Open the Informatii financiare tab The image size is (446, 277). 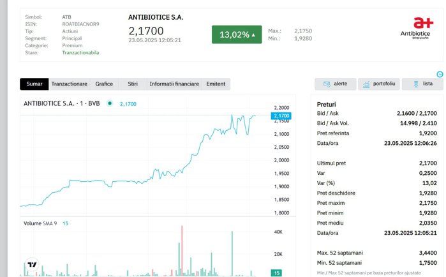click(x=174, y=84)
